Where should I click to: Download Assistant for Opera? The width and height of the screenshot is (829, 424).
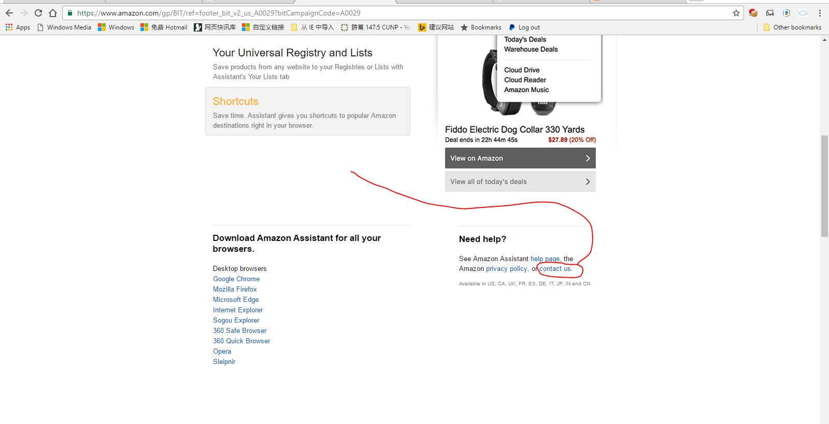[222, 351]
